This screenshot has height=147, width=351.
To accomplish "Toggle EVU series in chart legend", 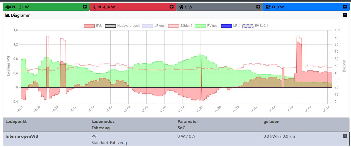I will [x=93, y=26].
